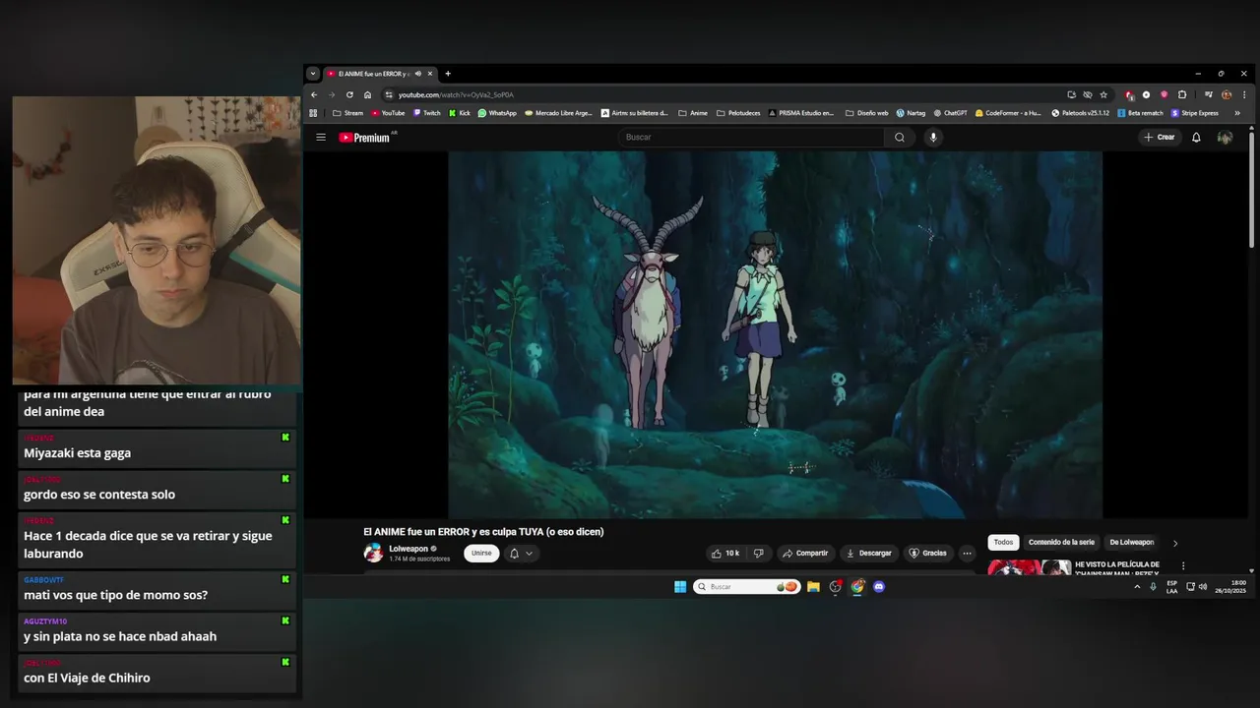
Task: Like the video with 10 k thumbs up
Action: coord(725,554)
